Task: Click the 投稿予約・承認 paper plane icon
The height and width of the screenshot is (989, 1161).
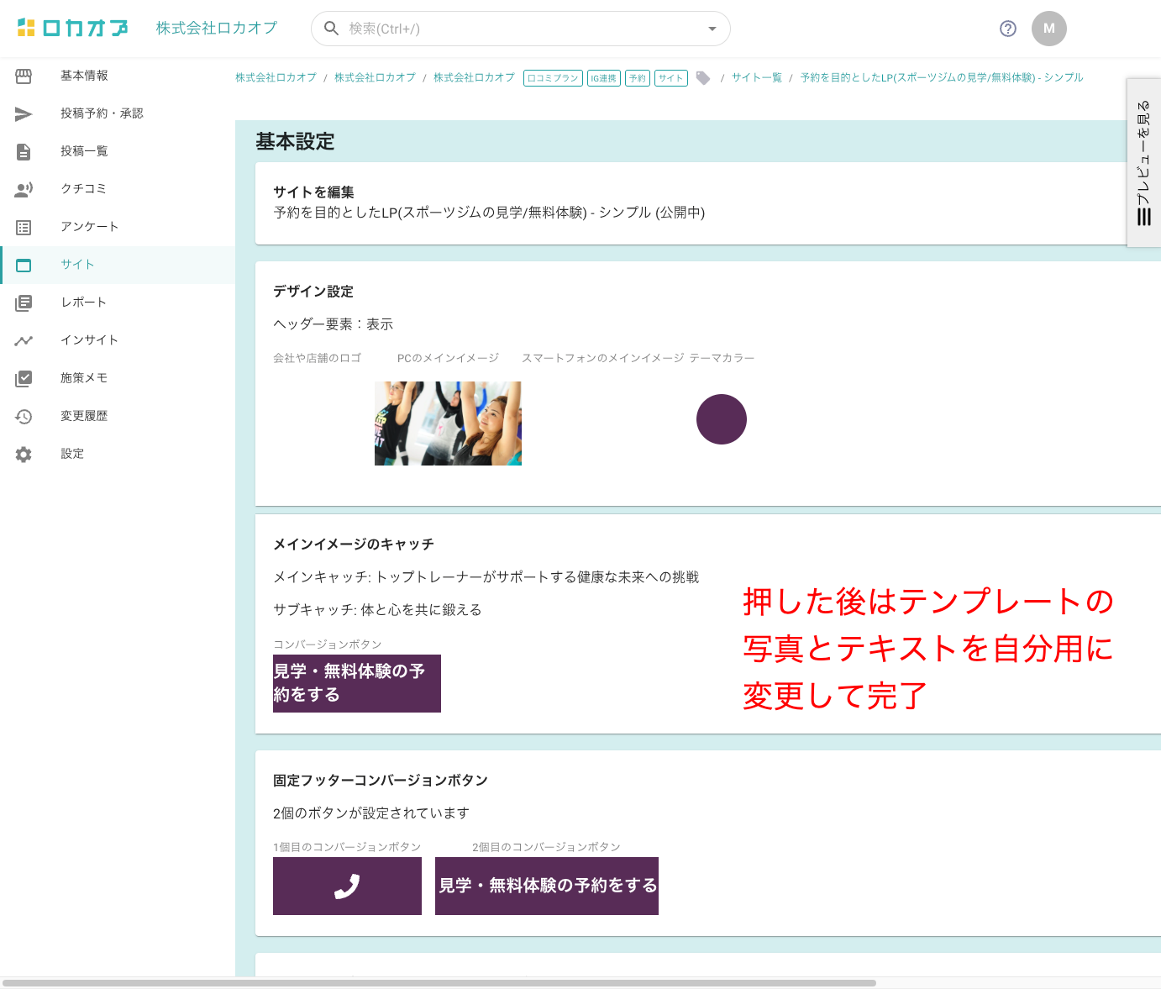Action: coord(24,114)
